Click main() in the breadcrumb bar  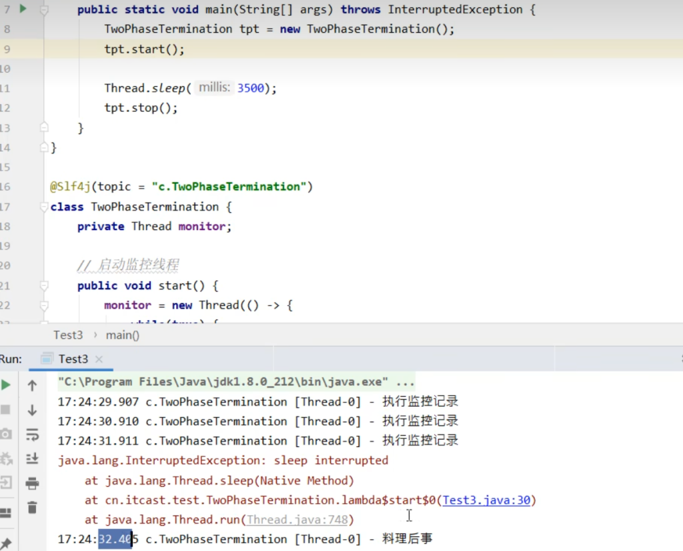point(123,335)
